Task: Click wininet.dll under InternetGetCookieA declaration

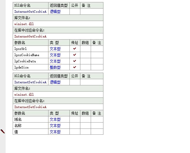Action: (x=24, y=24)
